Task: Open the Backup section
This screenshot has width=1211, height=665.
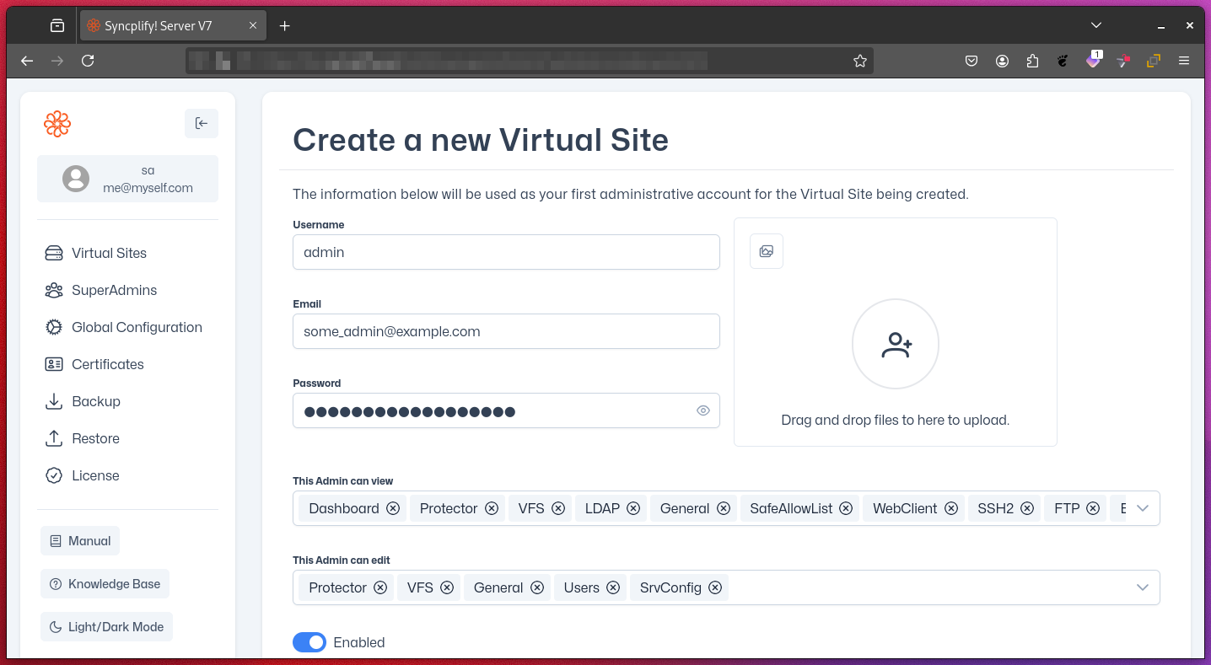Action: click(x=94, y=401)
